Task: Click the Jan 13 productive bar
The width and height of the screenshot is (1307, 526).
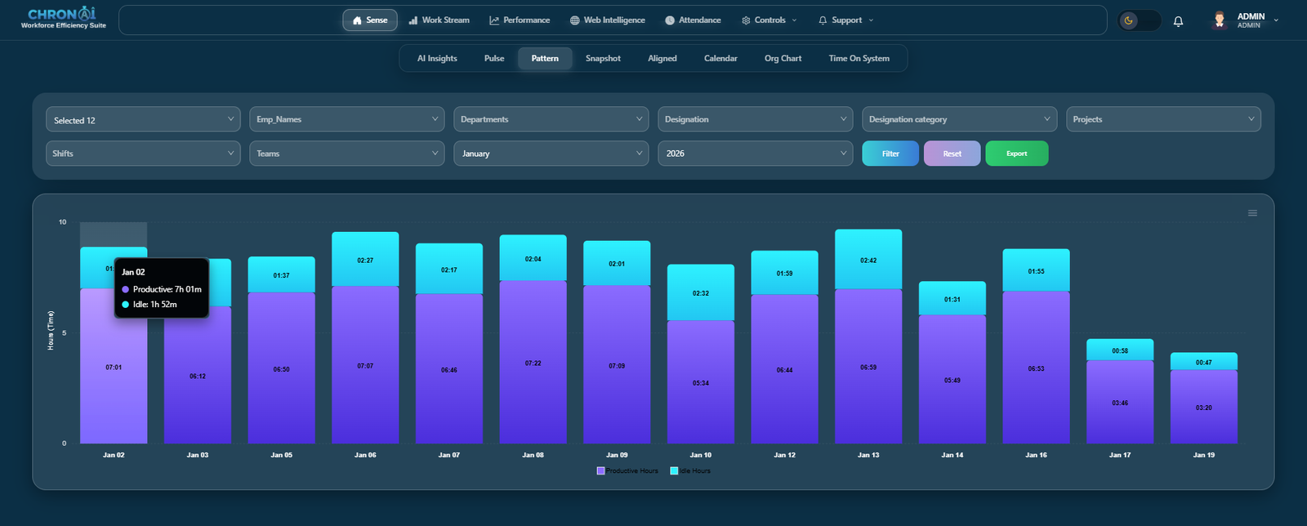Action: pyautogui.click(x=868, y=367)
